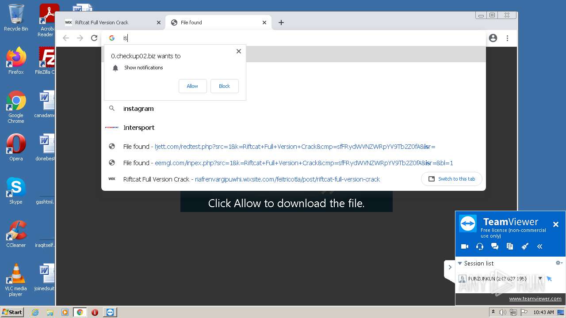Dismiss the notification permission popup with X
Viewport: 566px width, 318px height.
pos(239,51)
